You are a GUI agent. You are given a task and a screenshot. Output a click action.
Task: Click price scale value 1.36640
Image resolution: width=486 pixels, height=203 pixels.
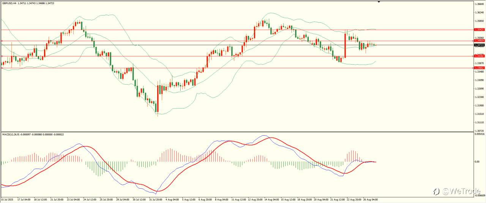pyautogui.click(x=479, y=4)
